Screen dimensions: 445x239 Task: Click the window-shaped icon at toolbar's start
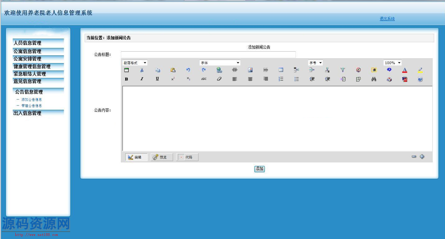click(x=126, y=70)
